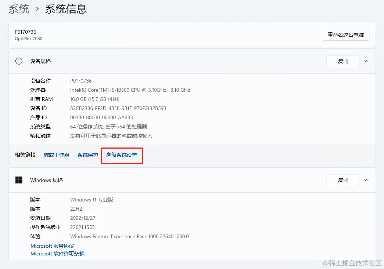
Task: Click the 相关链接 label
Action: (25, 155)
